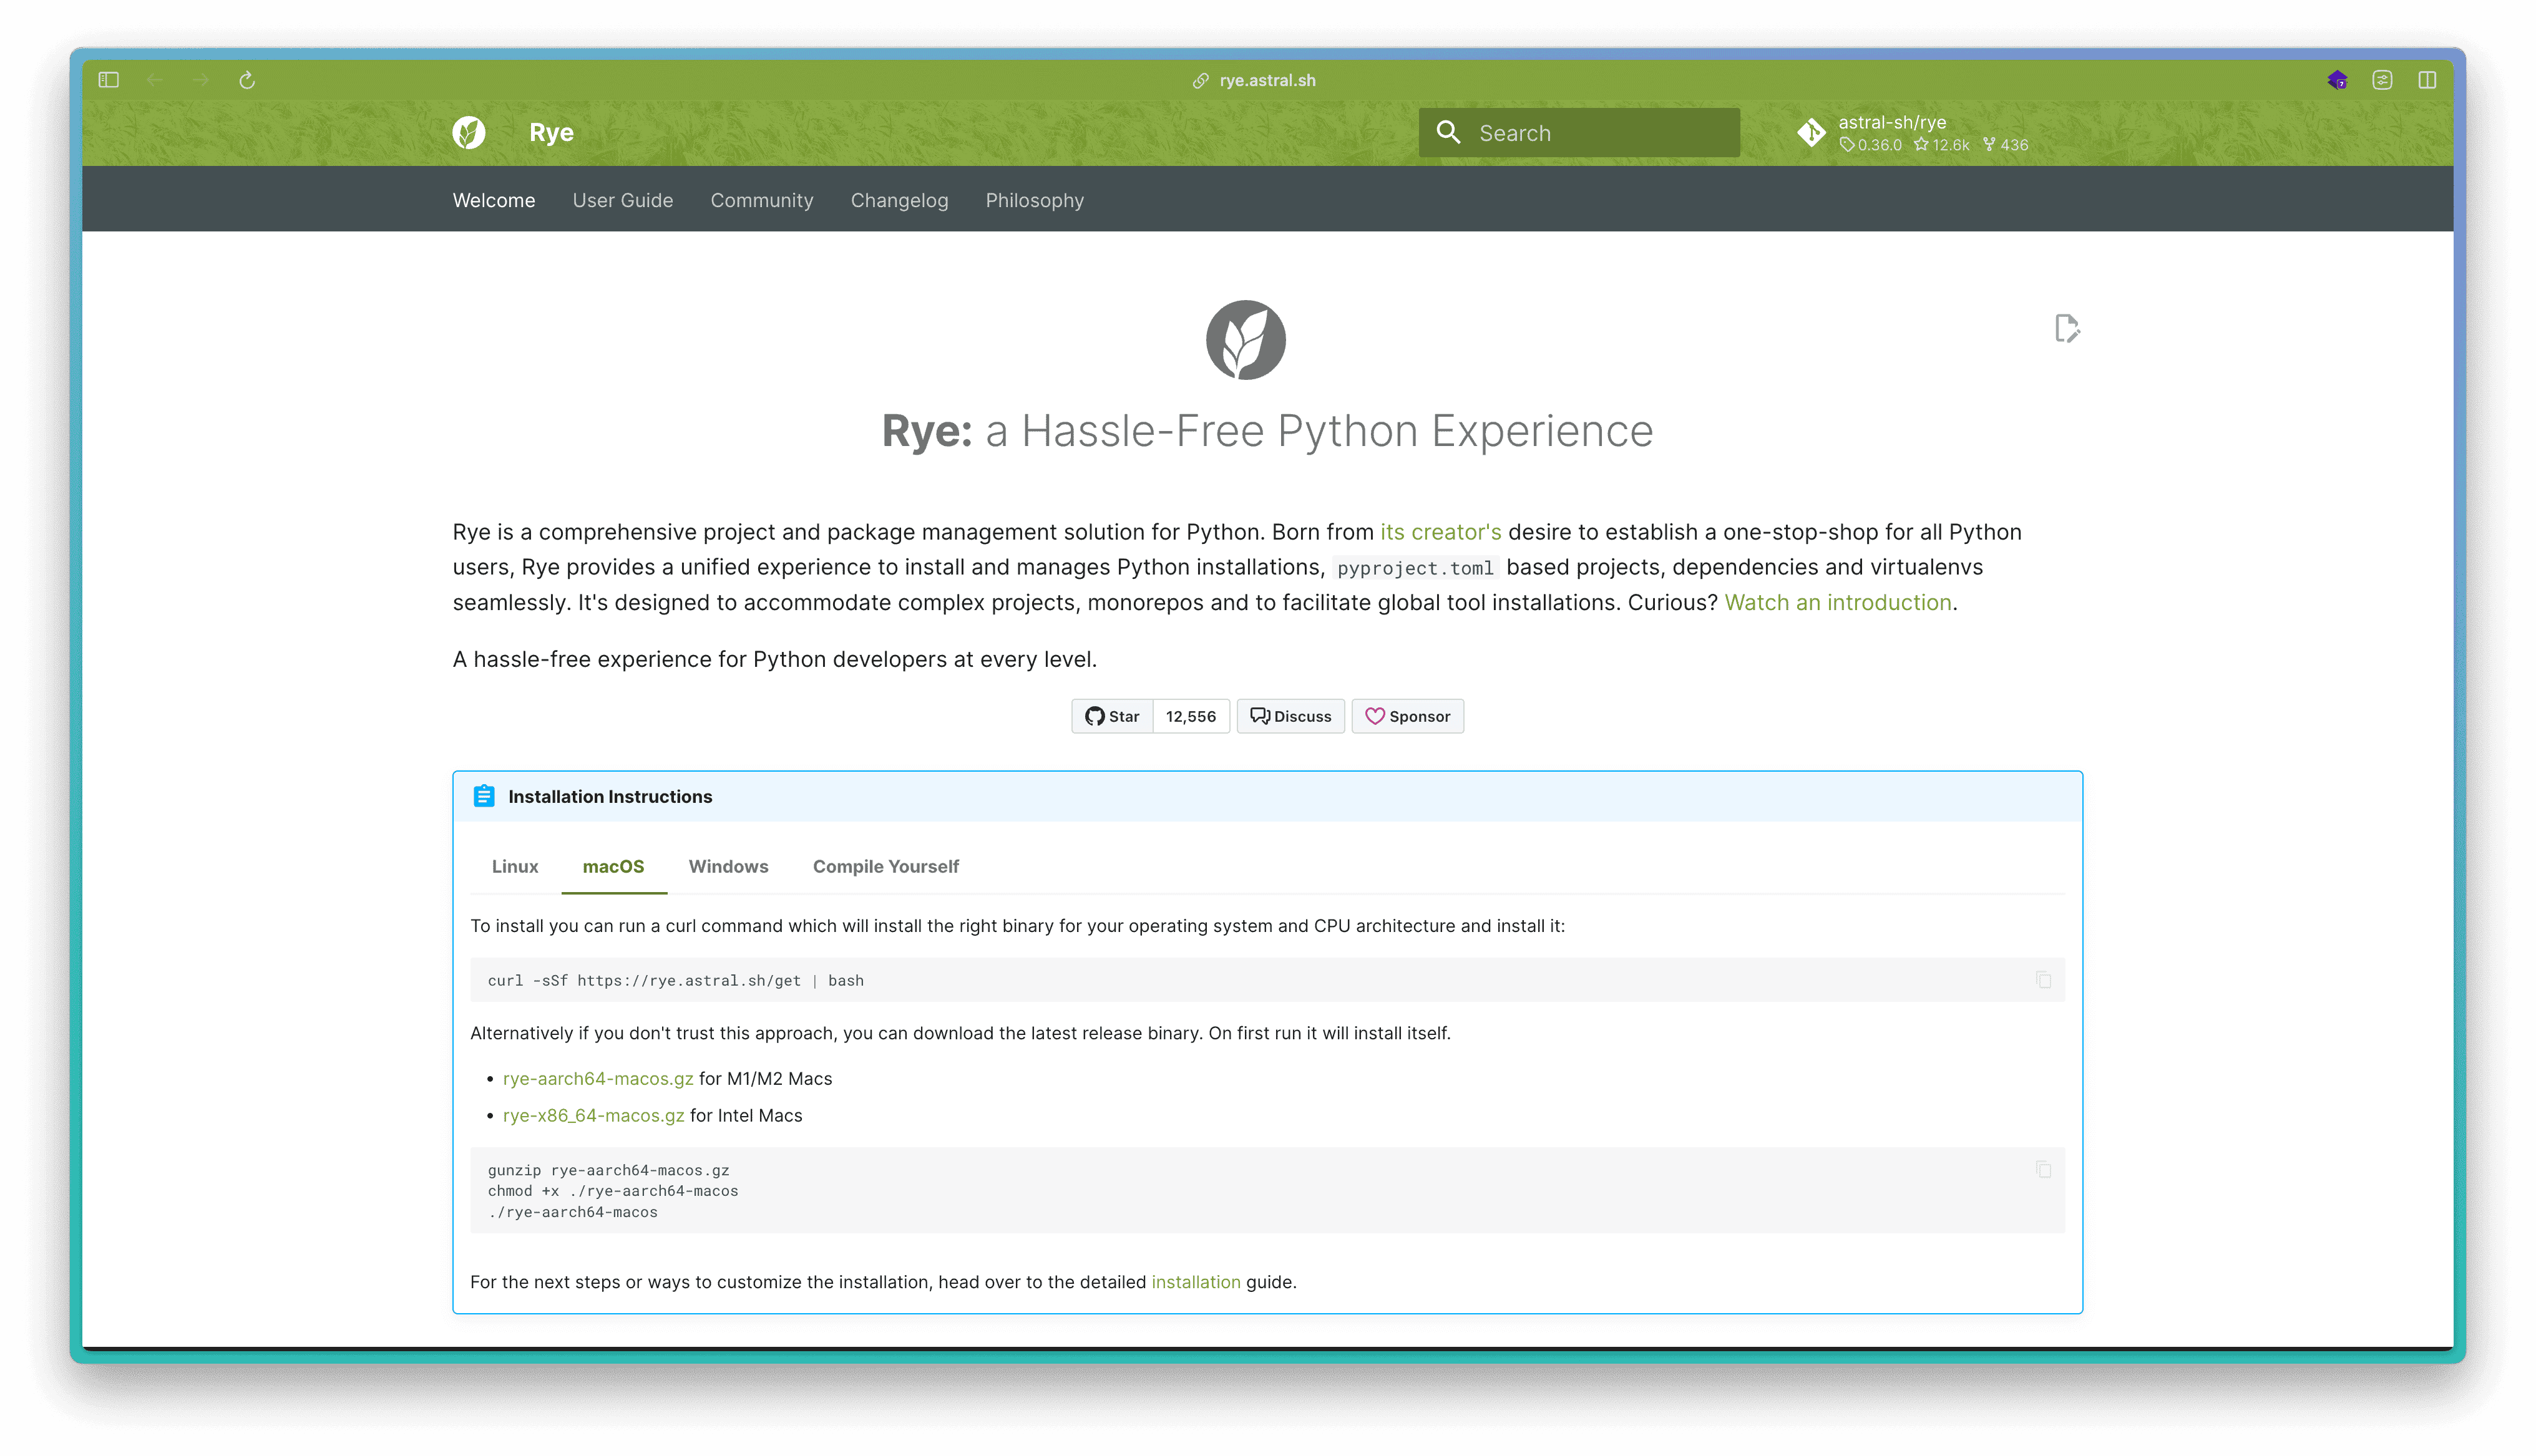Reload the page
This screenshot has height=1456, width=2536.
pos(247,80)
